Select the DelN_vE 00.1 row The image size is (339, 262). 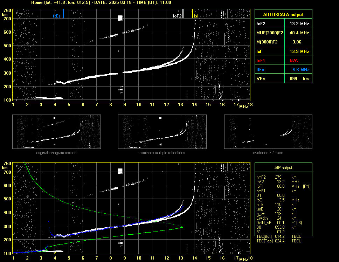pos(279,223)
